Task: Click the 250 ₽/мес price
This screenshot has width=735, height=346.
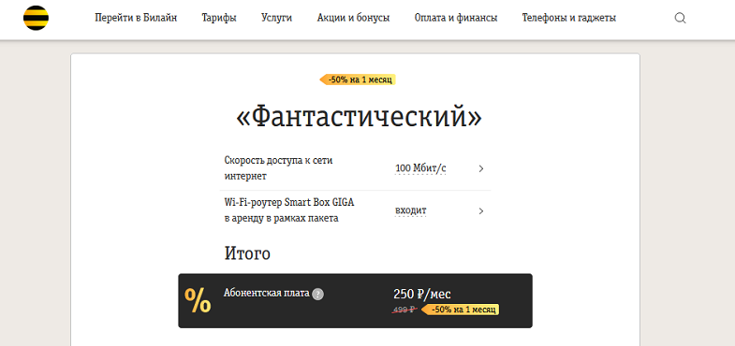Action: point(422,294)
